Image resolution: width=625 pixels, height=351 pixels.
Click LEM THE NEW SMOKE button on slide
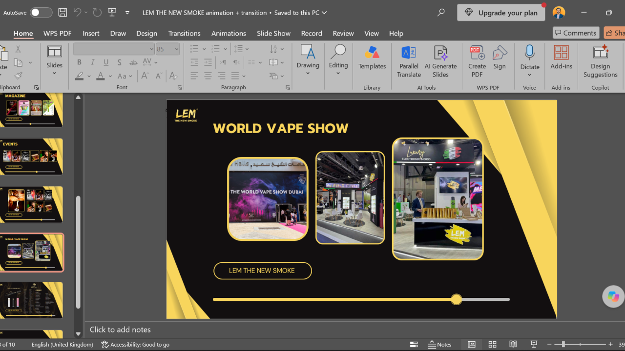[x=262, y=271]
